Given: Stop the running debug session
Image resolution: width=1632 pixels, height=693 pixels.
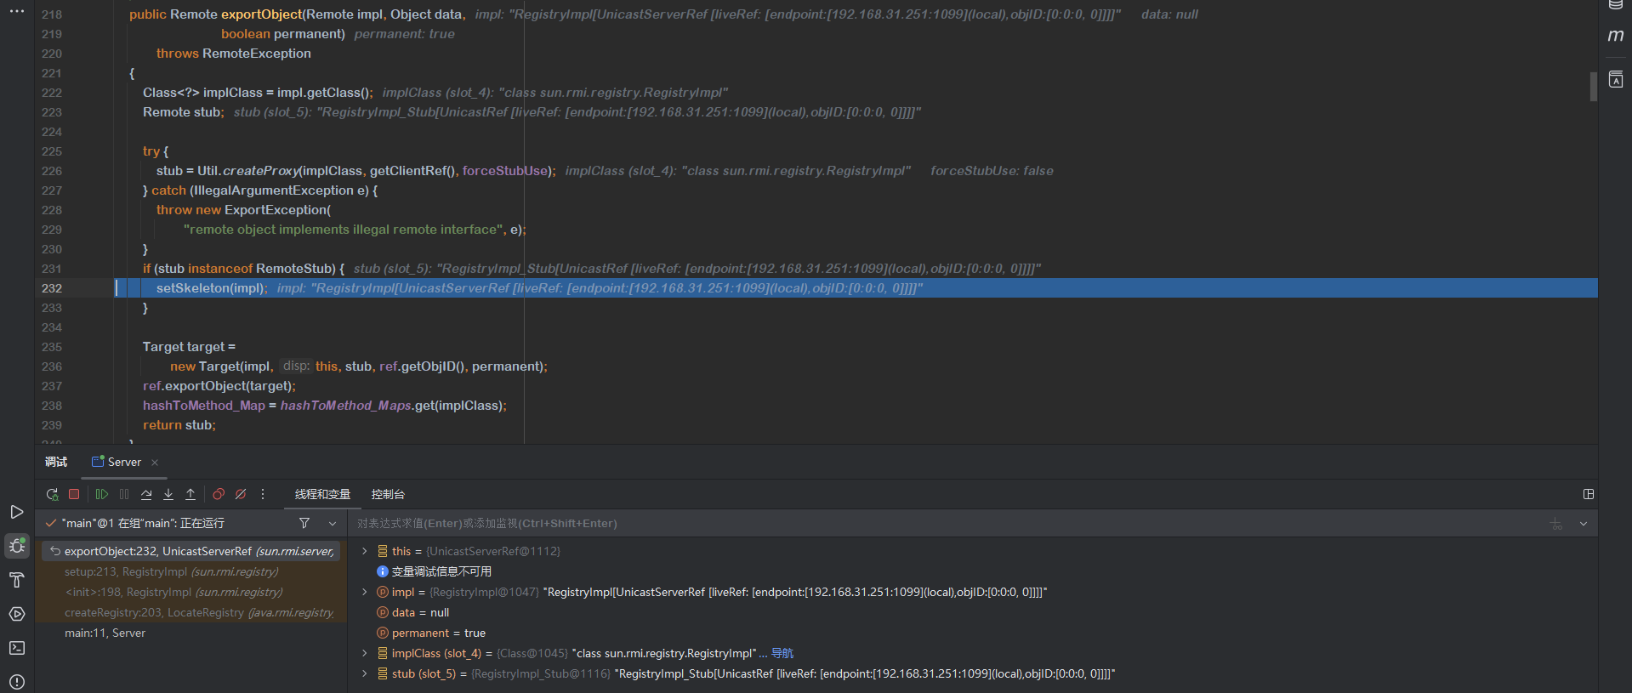Looking at the screenshot, I should click(x=74, y=494).
